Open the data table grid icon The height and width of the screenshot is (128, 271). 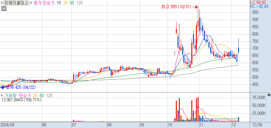point(4,9)
